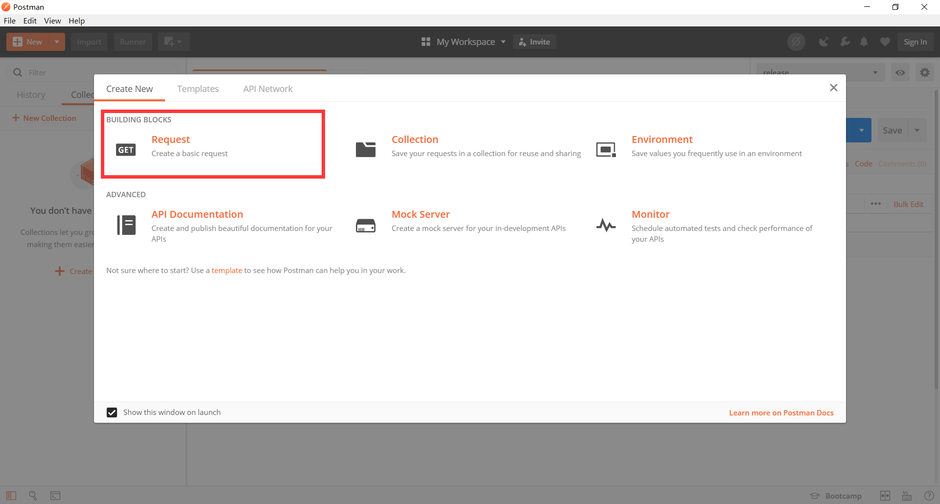Image resolution: width=940 pixels, height=504 pixels.
Task: Click the environment quick look eye icon
Action: (x=900, y=72)
